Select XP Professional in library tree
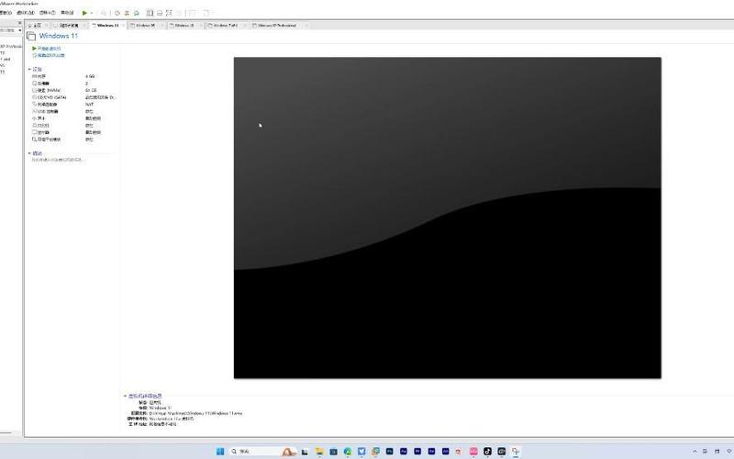The height and width of the screenshot is (459, 734). pyautogui.click(x=10, y=47)
